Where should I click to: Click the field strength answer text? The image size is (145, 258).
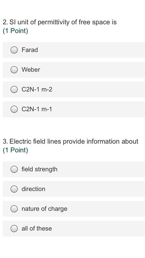(x=39, y=169)
